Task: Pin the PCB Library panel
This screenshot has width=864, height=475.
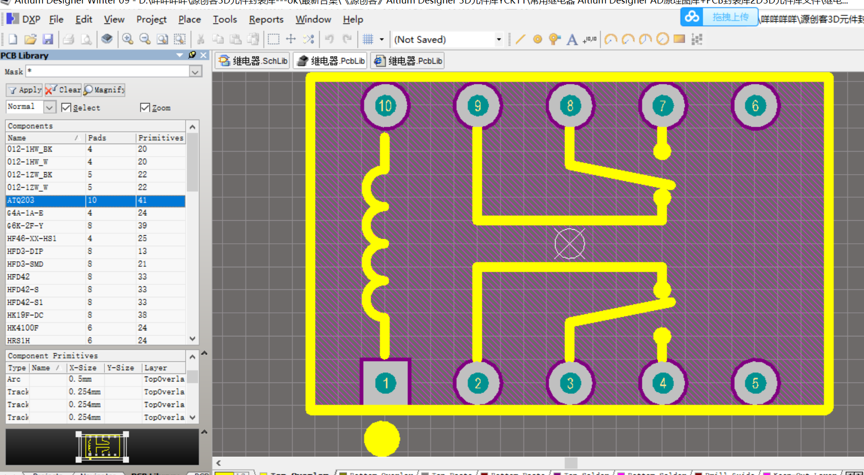Action: pos(192,55)
